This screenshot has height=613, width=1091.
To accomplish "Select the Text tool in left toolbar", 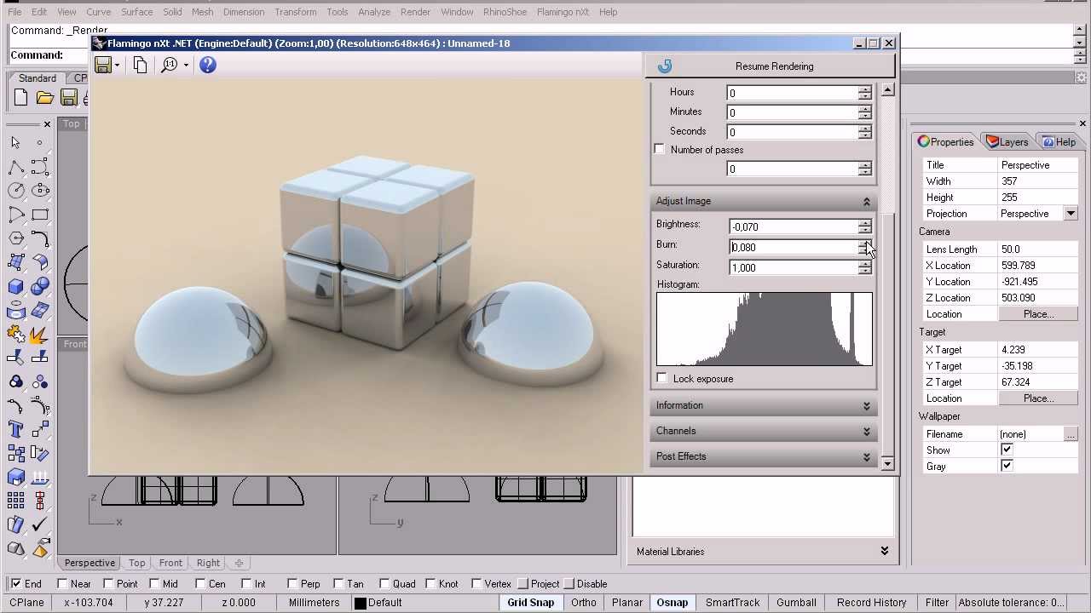I will [15, 429].
